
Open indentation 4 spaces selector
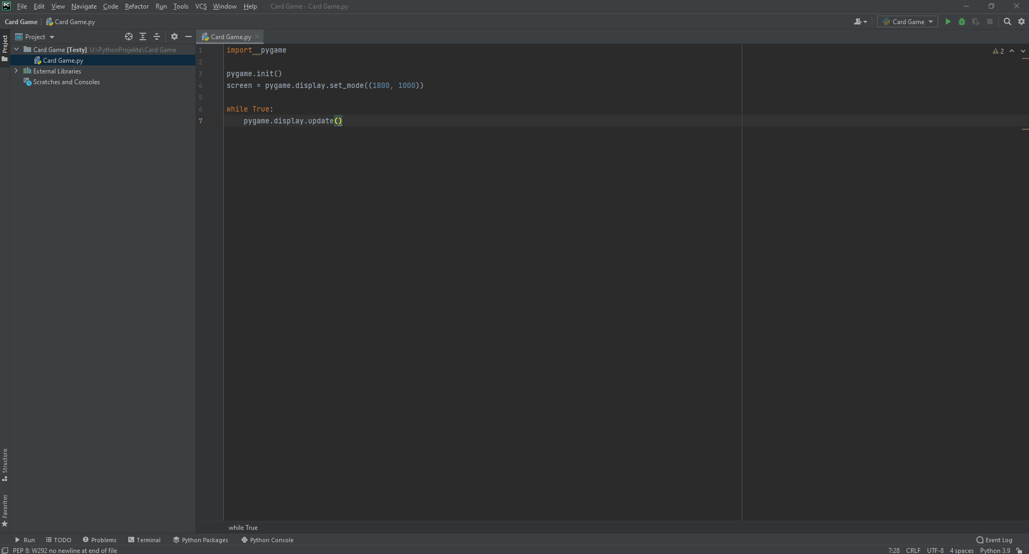click(961, 550)
